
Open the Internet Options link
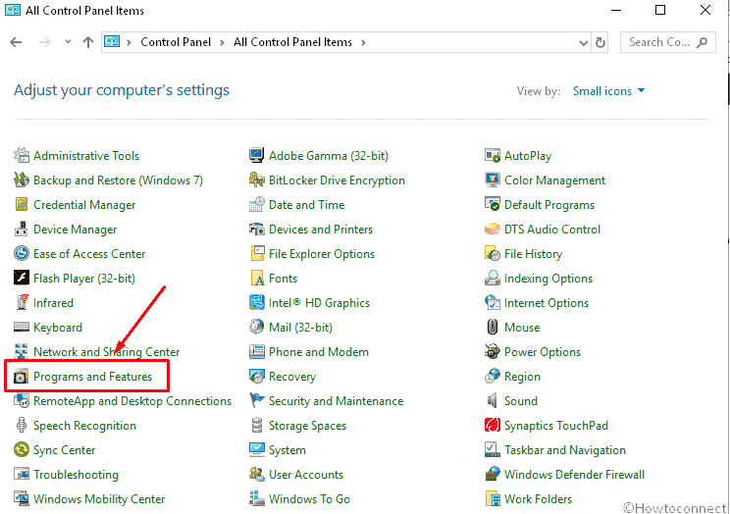547,303
